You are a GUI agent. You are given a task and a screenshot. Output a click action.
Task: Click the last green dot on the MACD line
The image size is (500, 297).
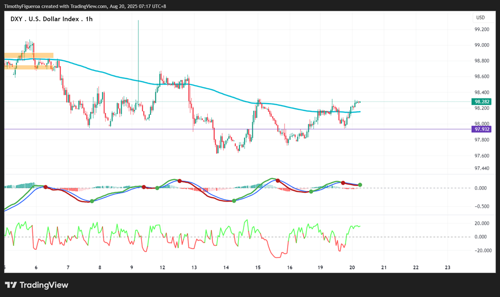[x=360, y=185]
